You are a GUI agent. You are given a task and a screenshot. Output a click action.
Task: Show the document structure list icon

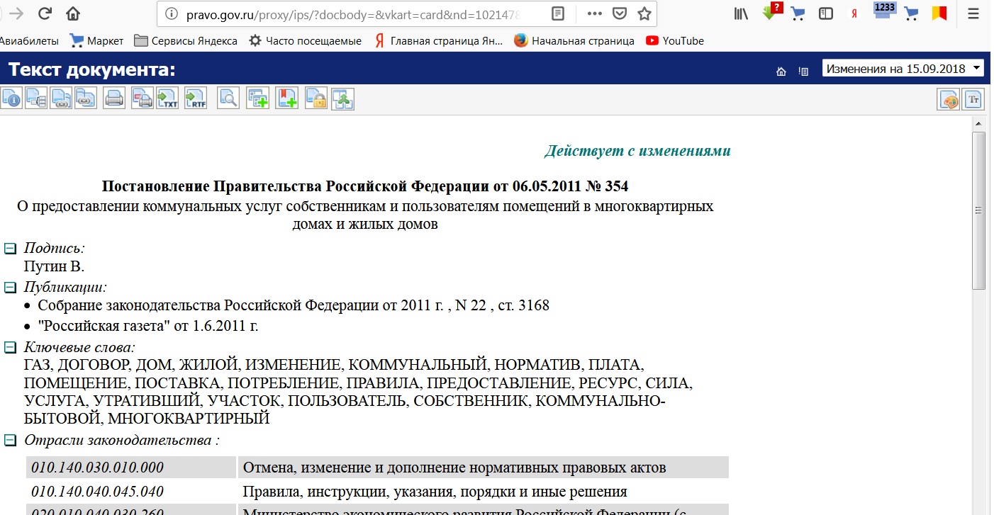tap(36, 98)
